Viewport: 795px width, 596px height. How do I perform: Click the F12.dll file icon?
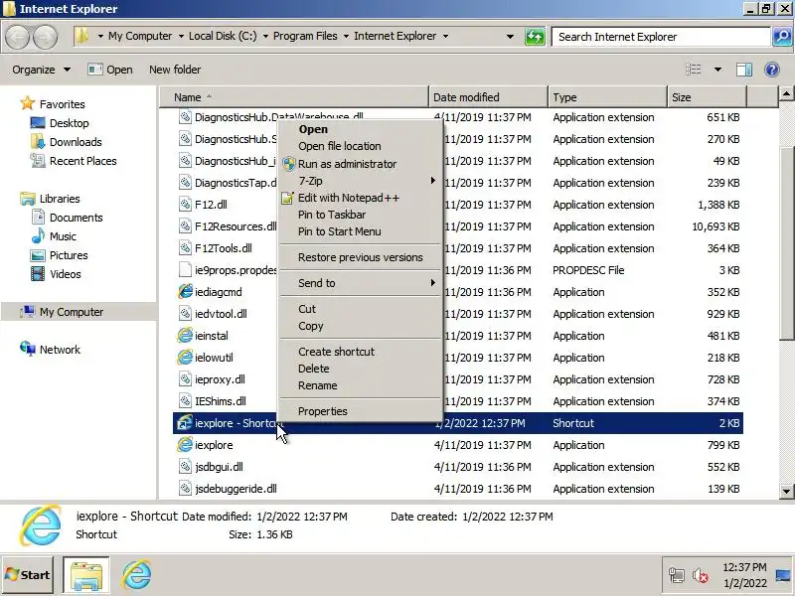pos(185,205)
